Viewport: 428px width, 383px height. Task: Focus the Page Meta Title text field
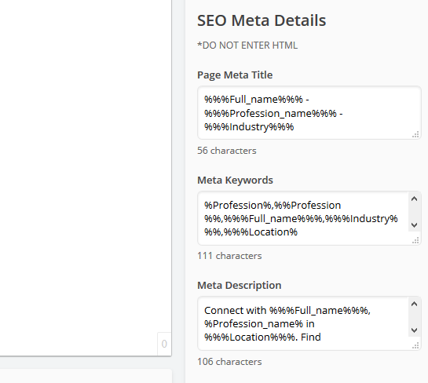tap(309, 113)
